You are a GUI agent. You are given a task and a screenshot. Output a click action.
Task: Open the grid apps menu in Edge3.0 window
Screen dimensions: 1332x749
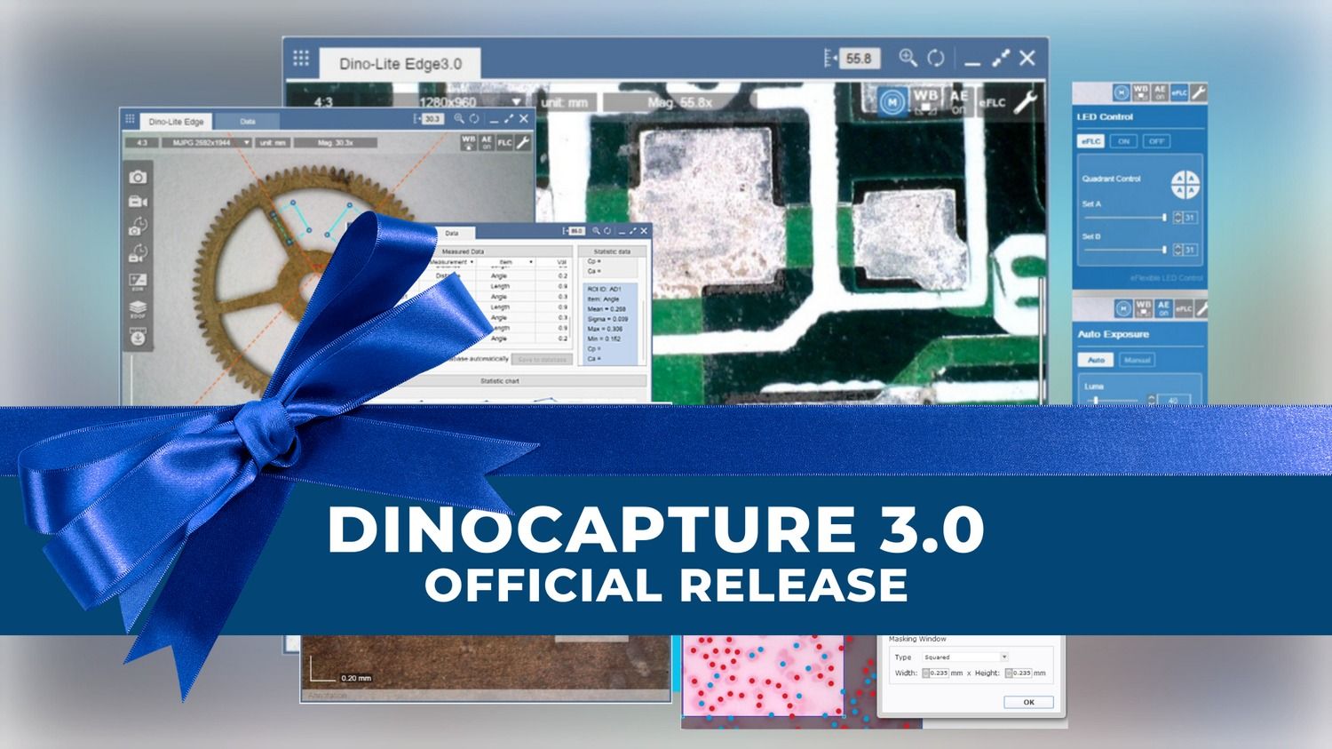click(301, 58)
